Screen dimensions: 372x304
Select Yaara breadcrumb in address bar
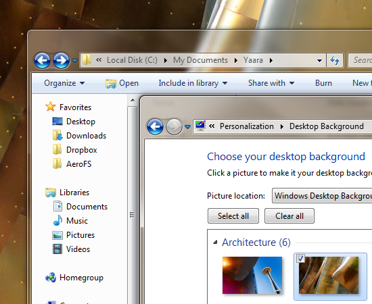pyautogui.click(x=253, y=60)
